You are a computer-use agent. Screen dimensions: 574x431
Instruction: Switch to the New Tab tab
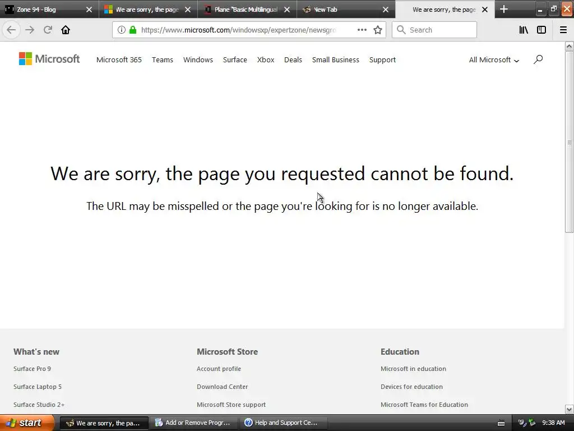(346, 9)
